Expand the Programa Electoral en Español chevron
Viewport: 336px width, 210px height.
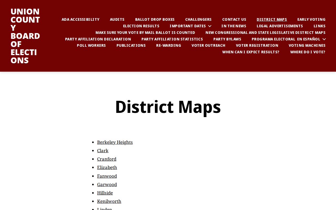(324, 39)
